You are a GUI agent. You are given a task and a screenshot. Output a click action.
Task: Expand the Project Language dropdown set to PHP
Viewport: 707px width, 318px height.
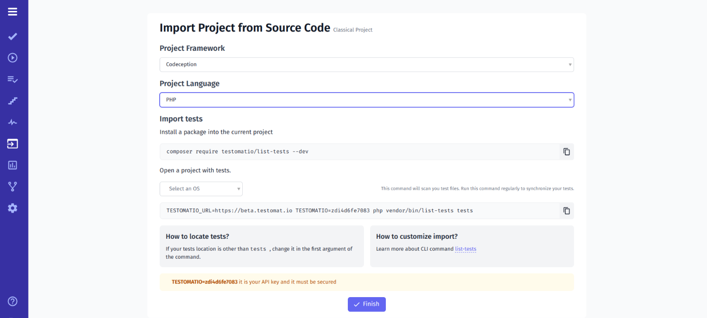[x=366, y=100]
